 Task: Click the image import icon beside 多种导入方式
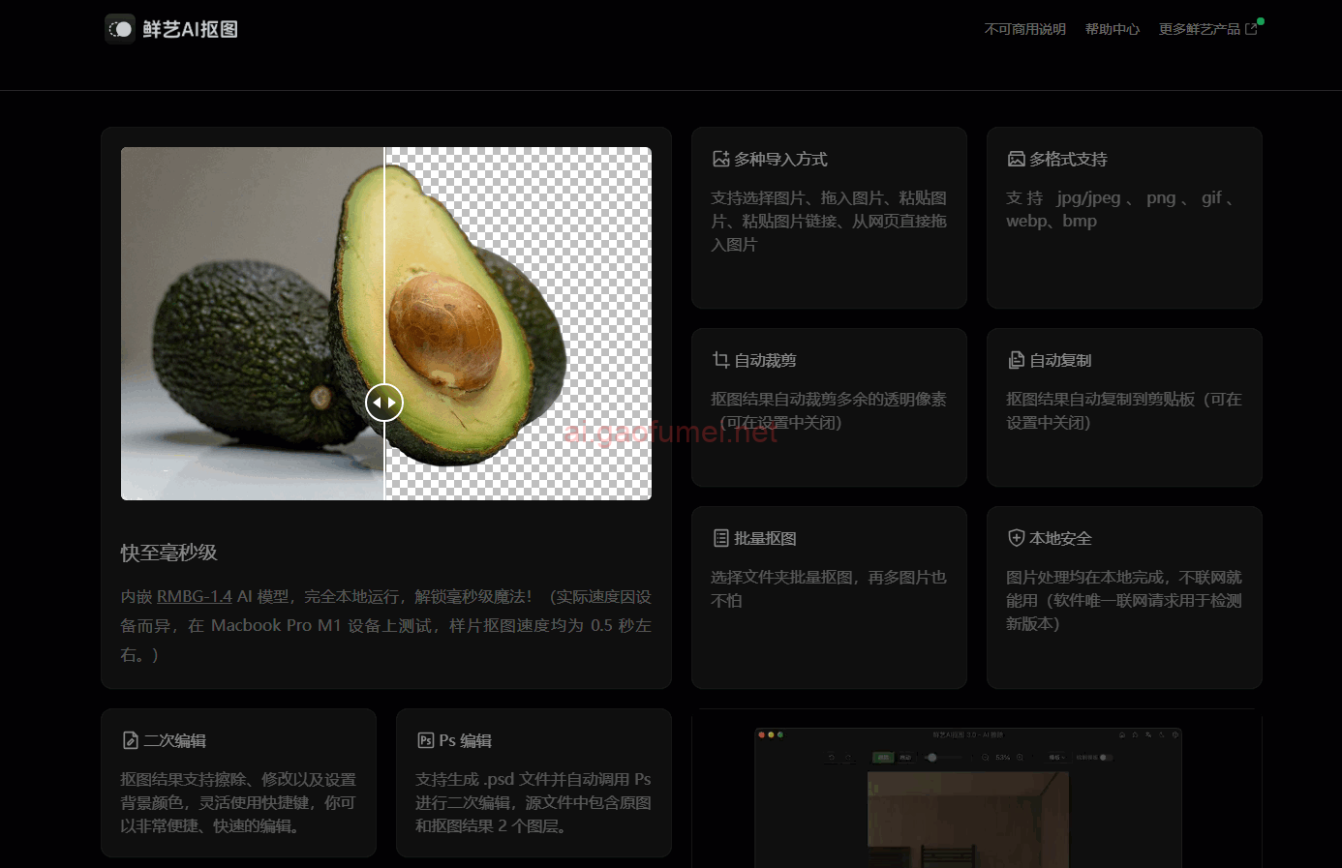720,159
